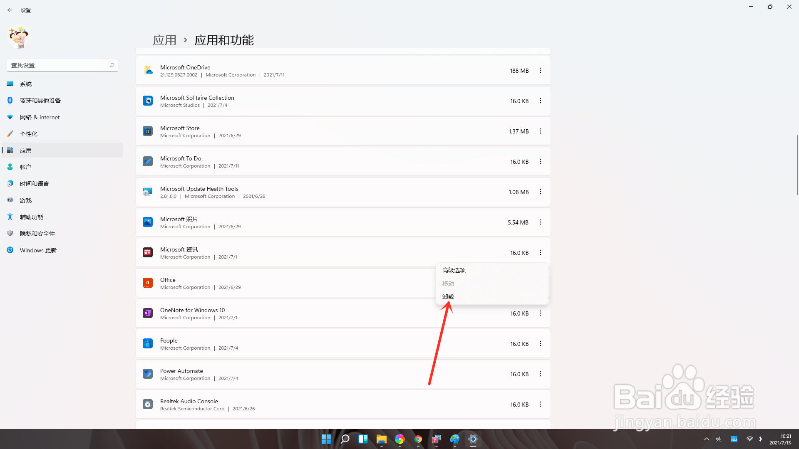Click the Realtek Audio Console icon
799x449 pixels.
[x=148, y=404]
